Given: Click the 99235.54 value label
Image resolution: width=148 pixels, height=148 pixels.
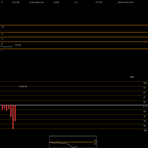Looking at the screenshot, I should (23, 87).
